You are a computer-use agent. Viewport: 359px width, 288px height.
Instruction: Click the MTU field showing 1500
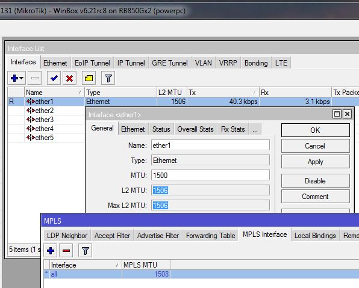pyautogui.click(x=210, y=176)
